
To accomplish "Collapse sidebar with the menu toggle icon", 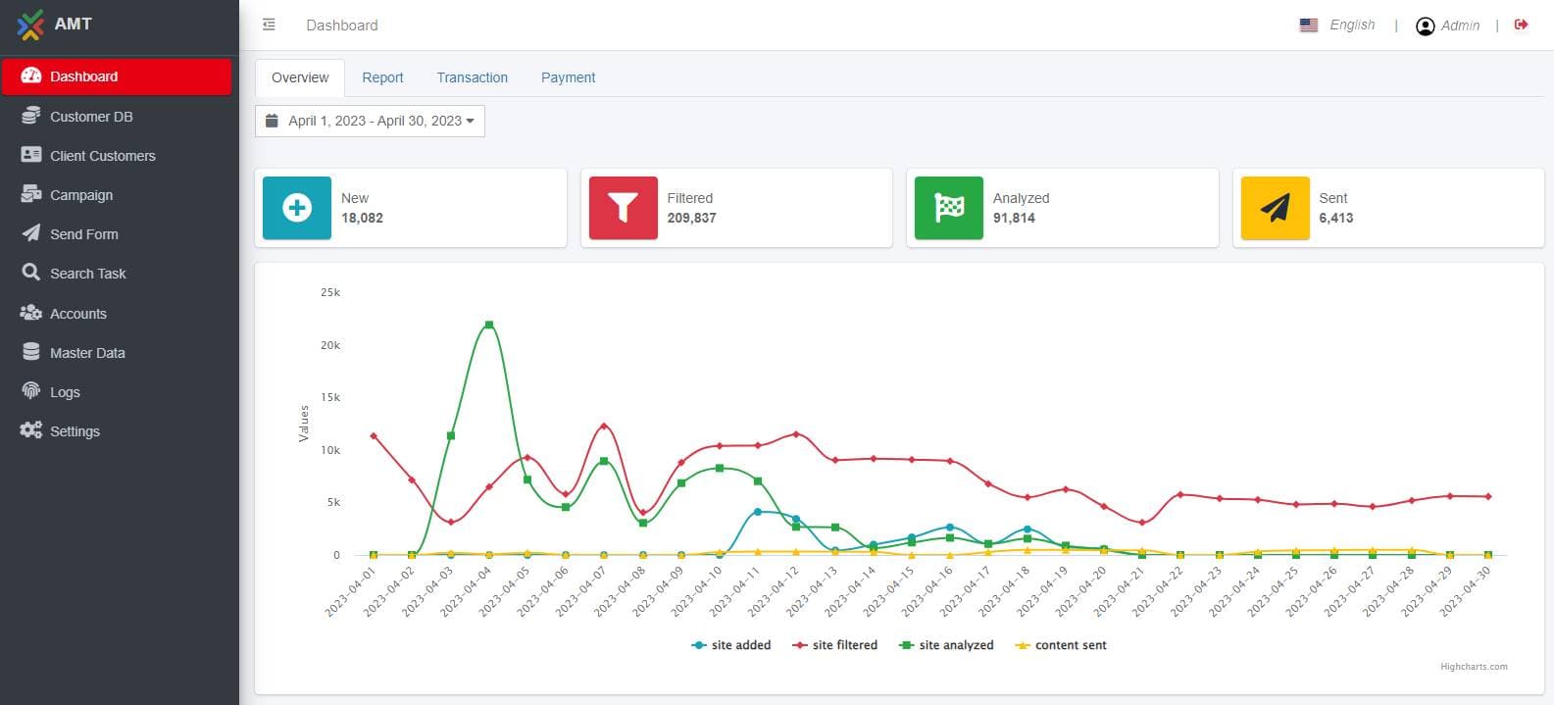I will pyautogui.click(x=269, y=25).
